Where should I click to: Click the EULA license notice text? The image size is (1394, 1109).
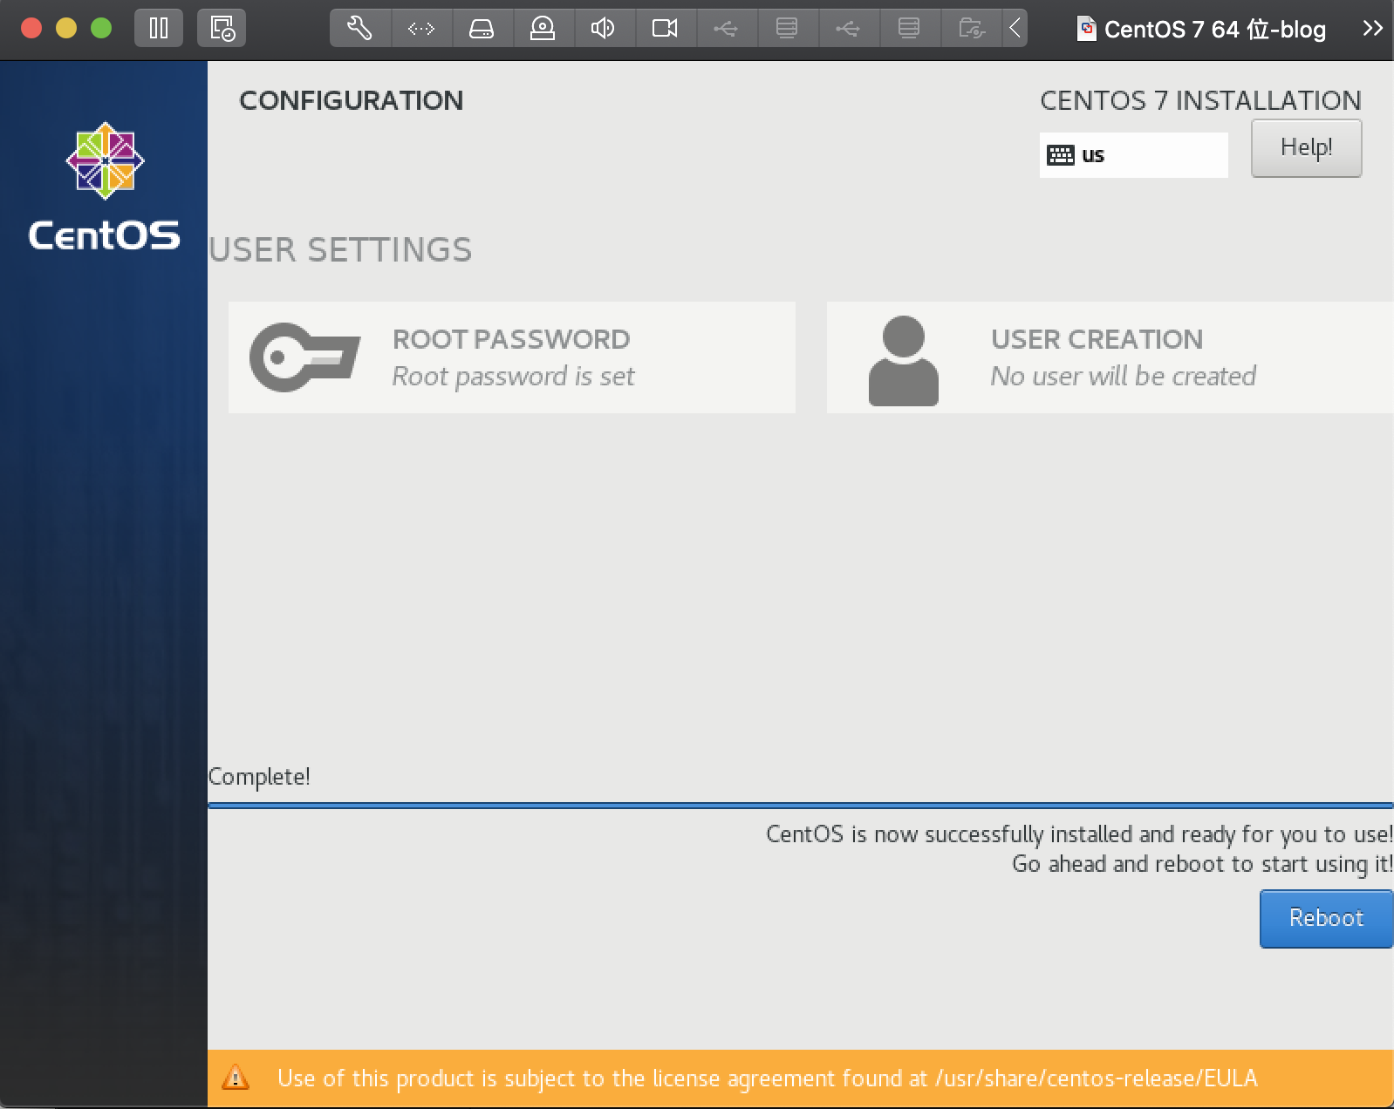click(x=767, y=1078)
